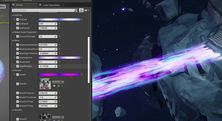Image resolution: width=222 pixels, height=121 pixels.
Task: Reset EmissionStrength value with yellow arrow
Action: pyautogui.click(x=59, y=36)
